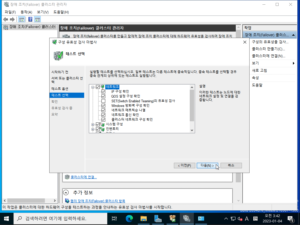Click the 취소 button
This screenshot has width=300, height=225.
[x=231, y=165]
